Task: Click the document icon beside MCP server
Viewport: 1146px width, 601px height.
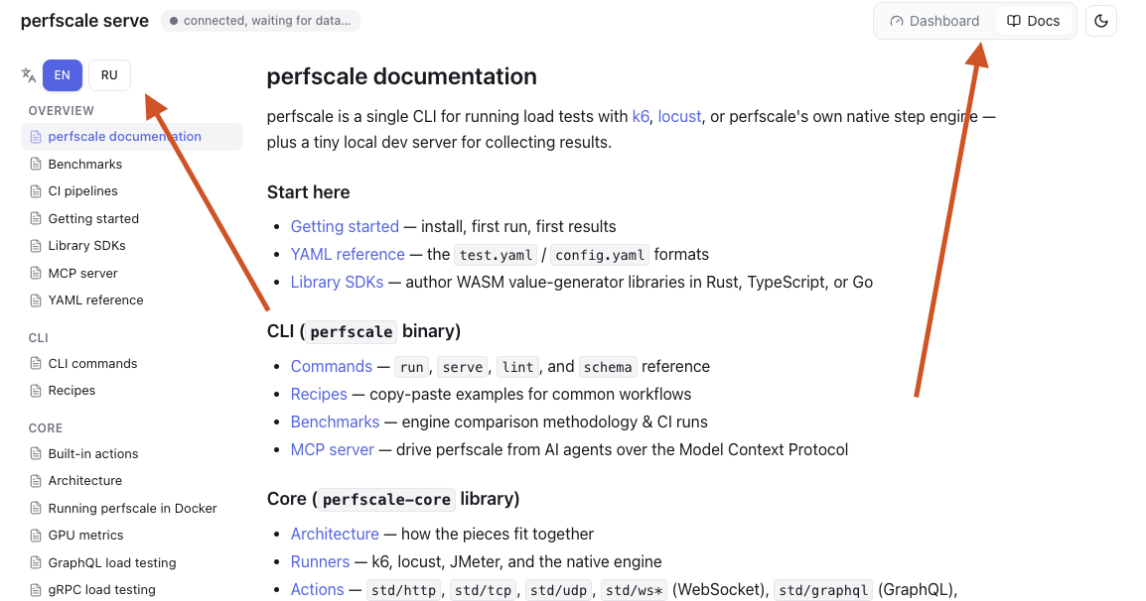Action: [x=35, y=273]
